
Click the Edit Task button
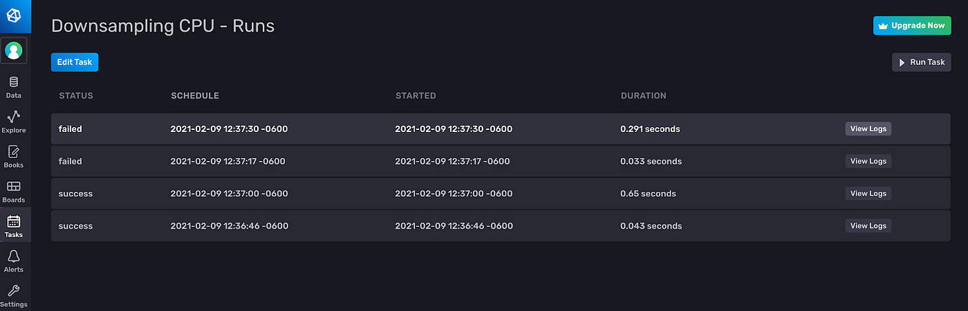click(75, 62)
